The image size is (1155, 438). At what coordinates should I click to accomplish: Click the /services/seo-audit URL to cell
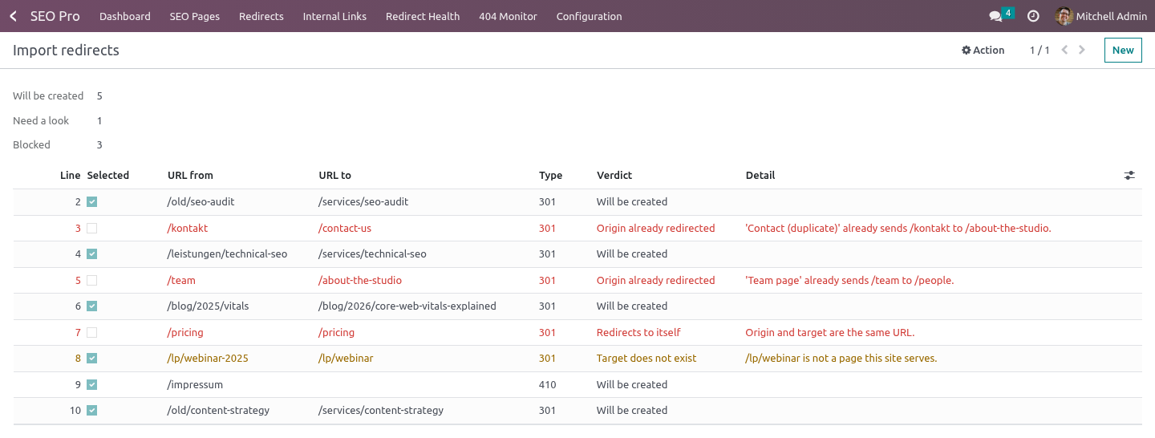pos(363,202)
